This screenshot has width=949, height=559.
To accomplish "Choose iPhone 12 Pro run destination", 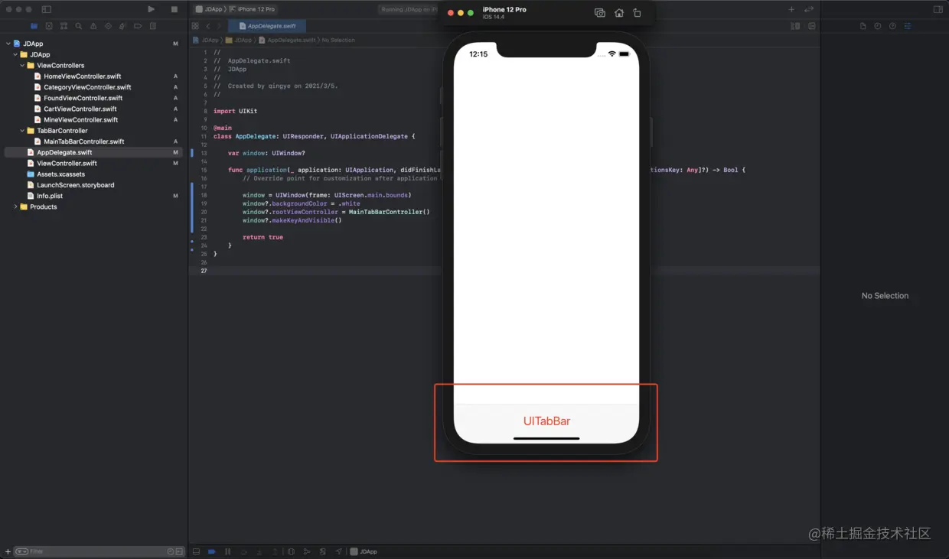I will coord(253,9).
